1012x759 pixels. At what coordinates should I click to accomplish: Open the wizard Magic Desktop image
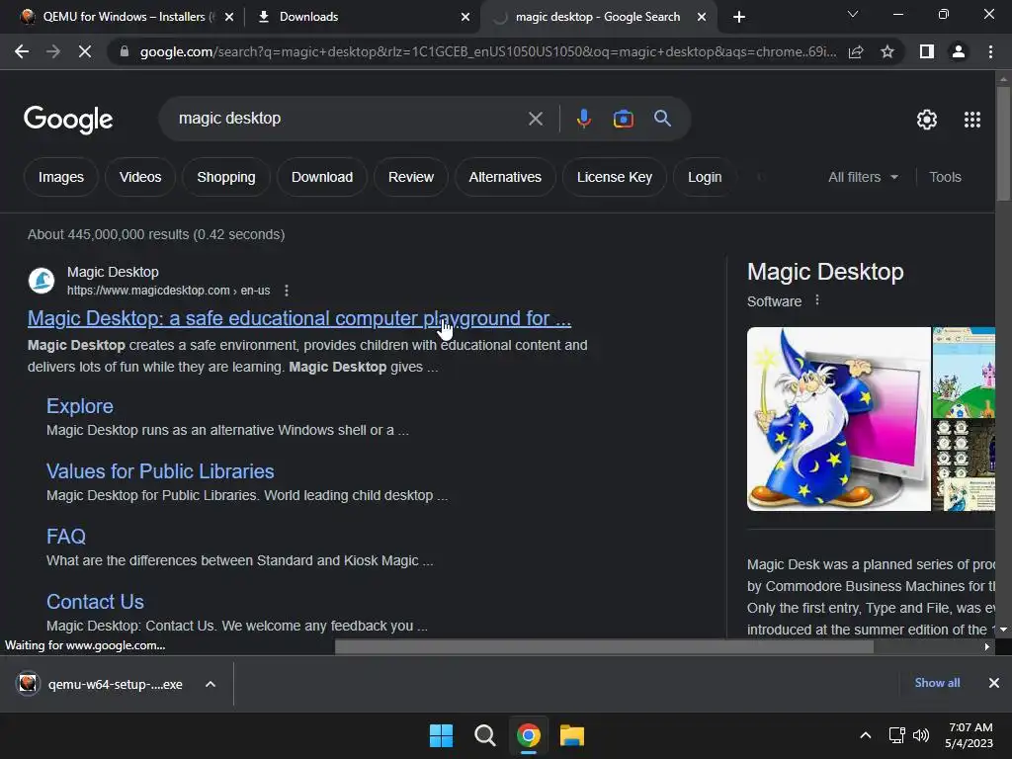[x=838, y=419]
